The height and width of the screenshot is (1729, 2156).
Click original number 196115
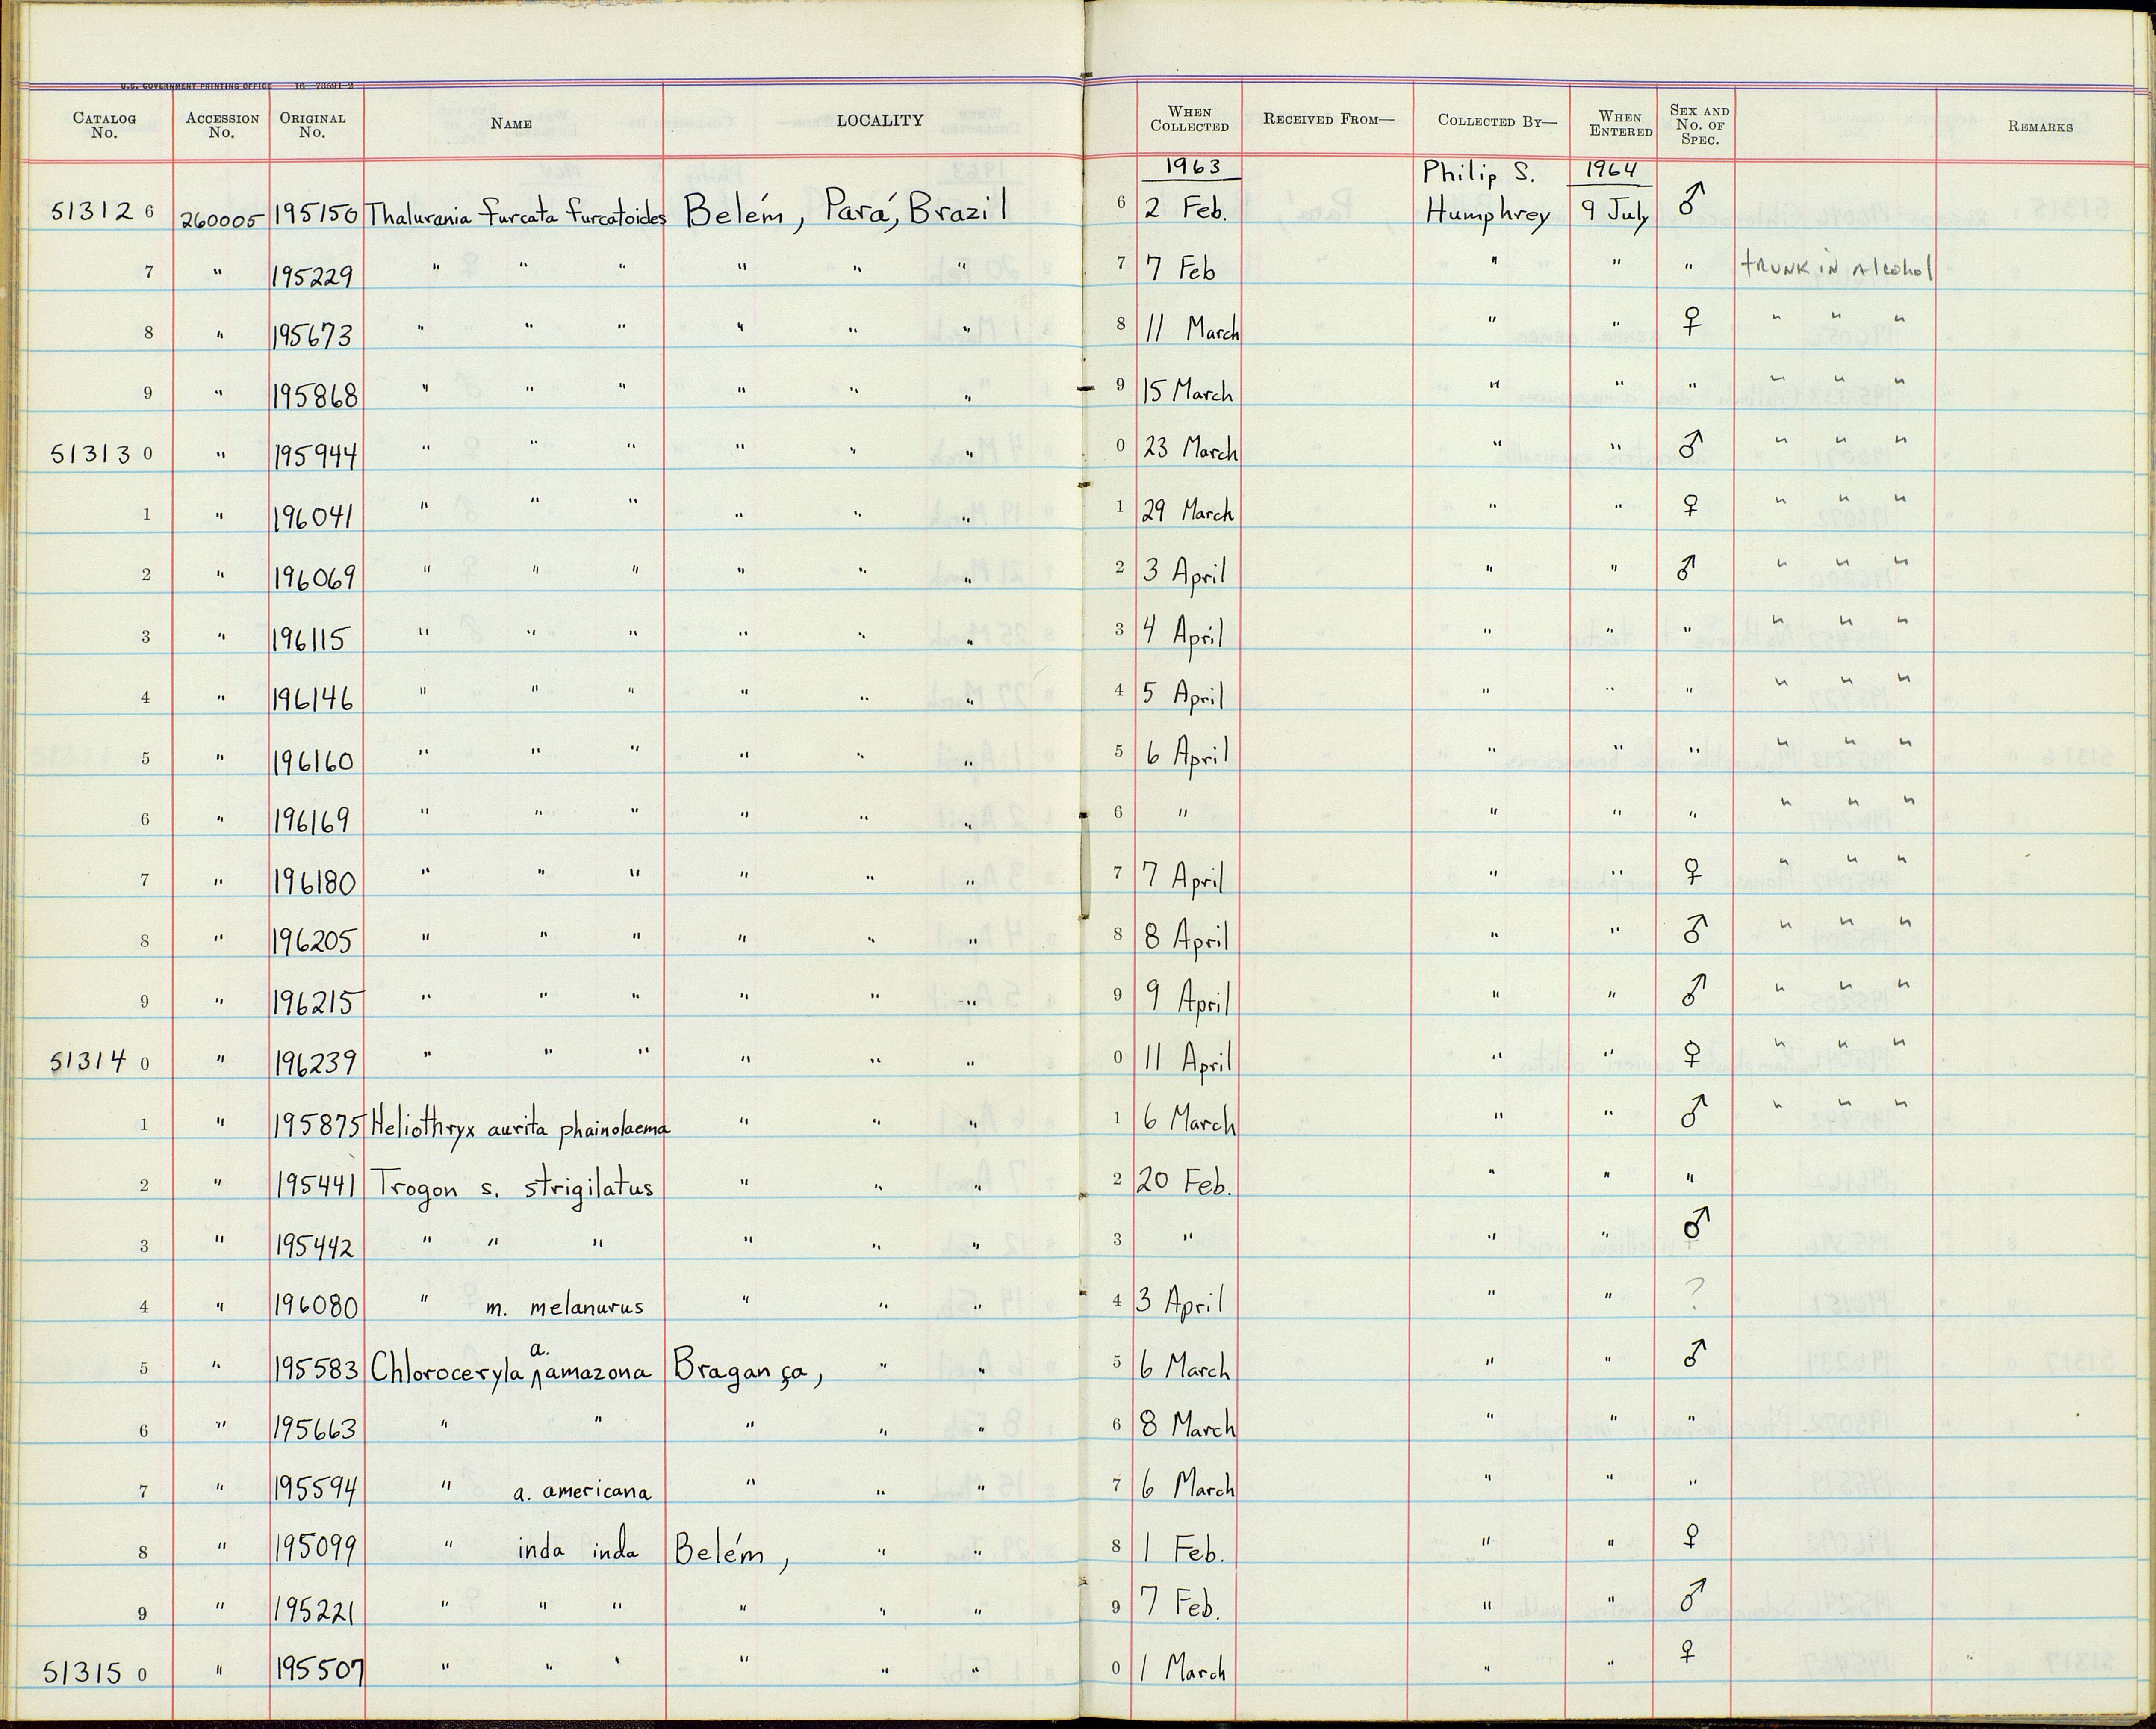pyautogui.click(x=310, y=638)
